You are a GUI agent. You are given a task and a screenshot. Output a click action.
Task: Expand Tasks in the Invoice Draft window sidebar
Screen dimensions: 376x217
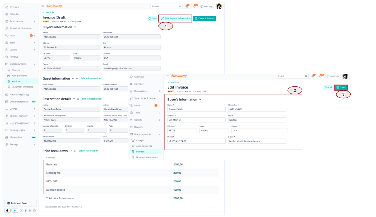point(34,43)
